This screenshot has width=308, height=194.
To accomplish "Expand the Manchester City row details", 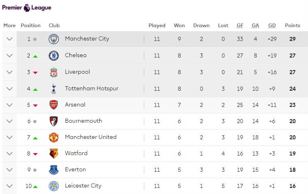I will (10, 39).
